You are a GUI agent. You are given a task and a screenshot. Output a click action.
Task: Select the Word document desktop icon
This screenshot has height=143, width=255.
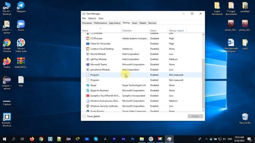[231, 45]
